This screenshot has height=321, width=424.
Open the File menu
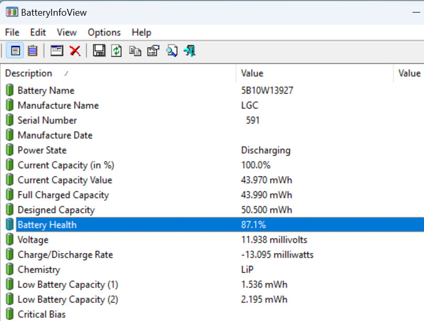(x=12, y=32)
